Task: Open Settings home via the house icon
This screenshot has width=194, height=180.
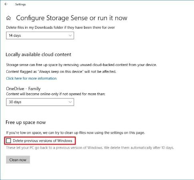Action: coord(8,18)
